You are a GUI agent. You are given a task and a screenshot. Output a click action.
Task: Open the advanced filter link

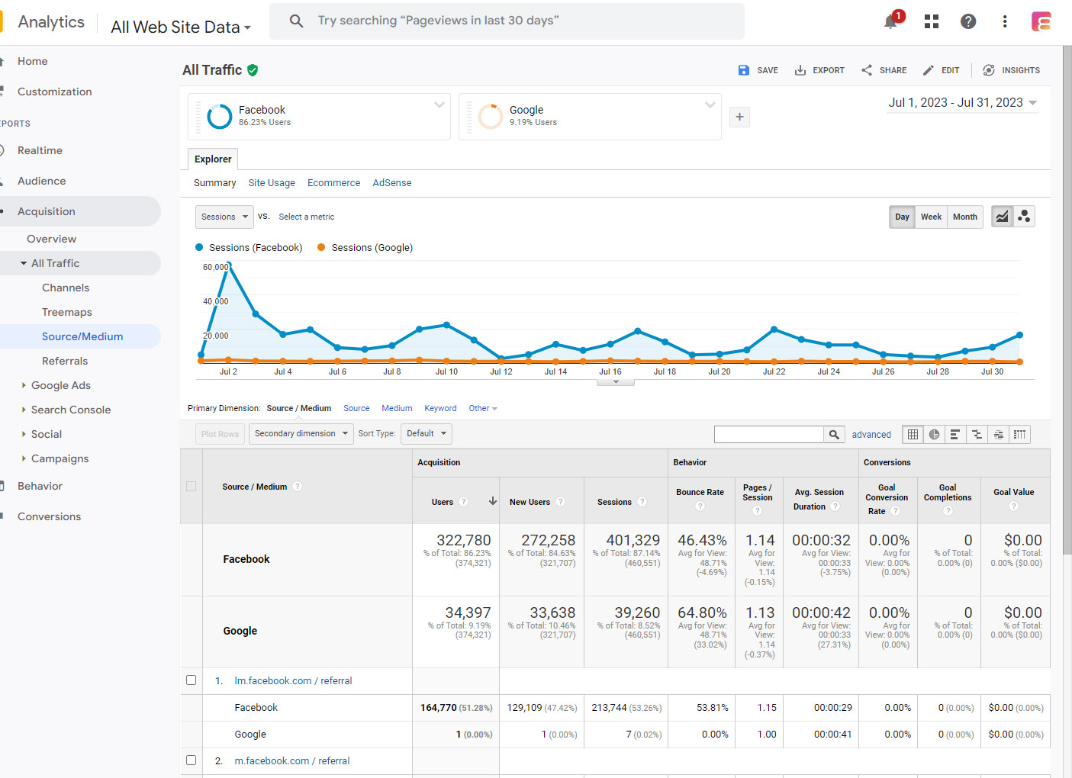[871, 435]
